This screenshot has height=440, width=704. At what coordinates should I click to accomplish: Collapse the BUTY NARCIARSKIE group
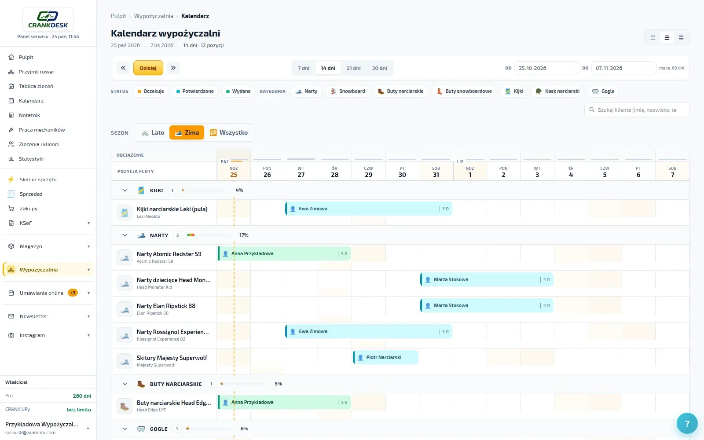(125, 384)
